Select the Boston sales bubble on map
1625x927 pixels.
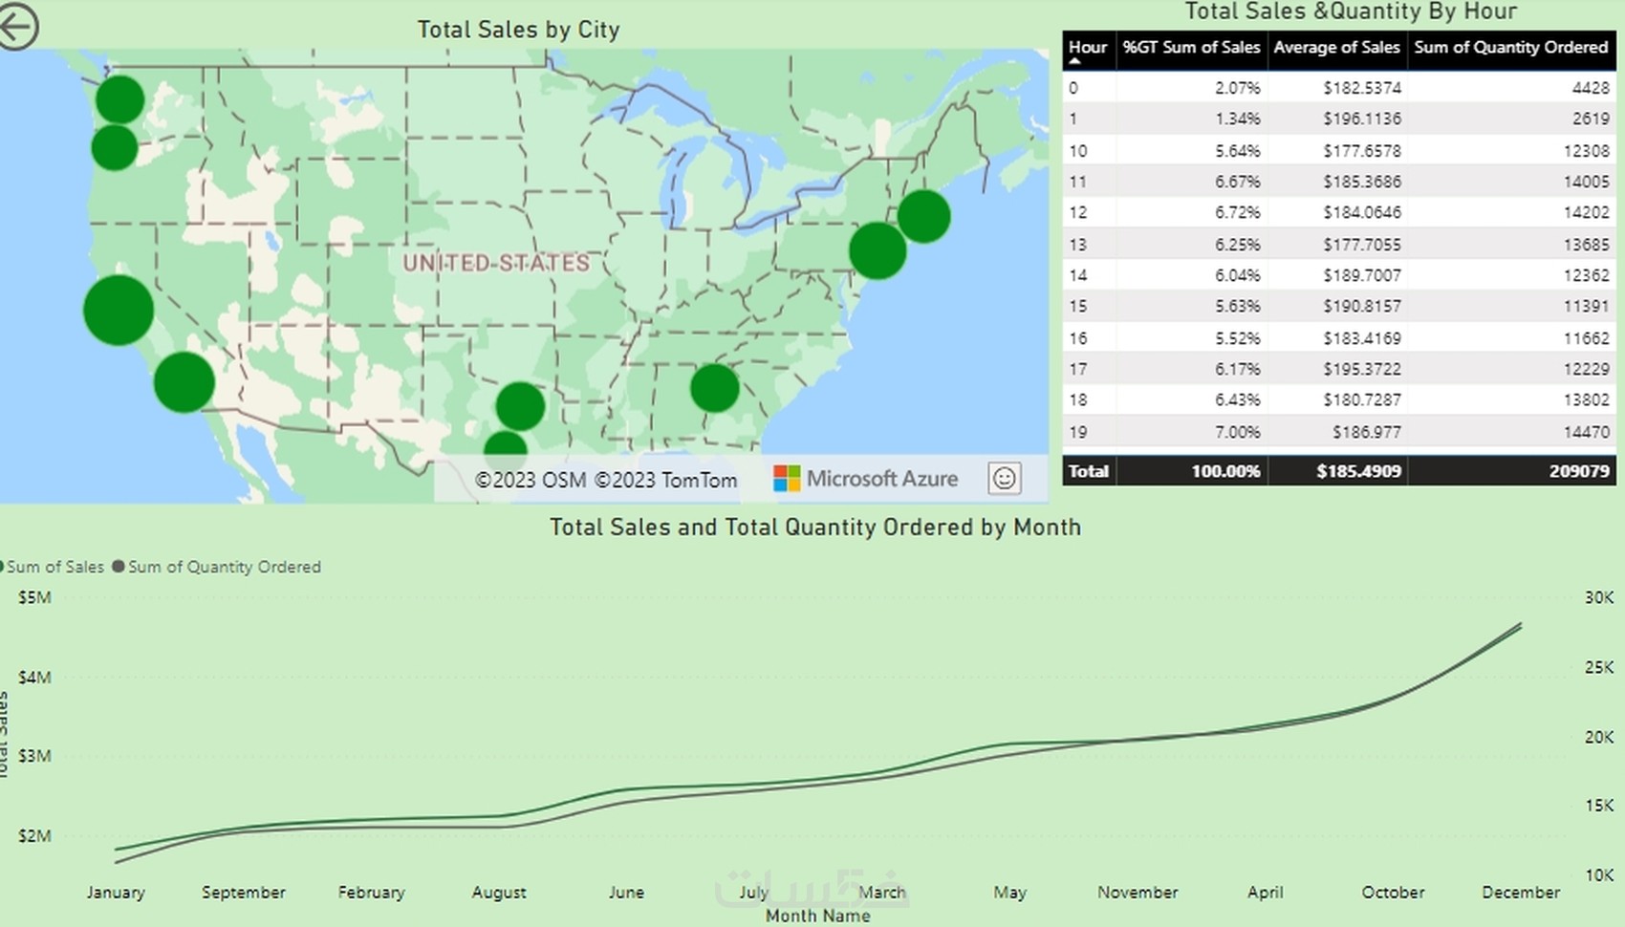point(923,216)
